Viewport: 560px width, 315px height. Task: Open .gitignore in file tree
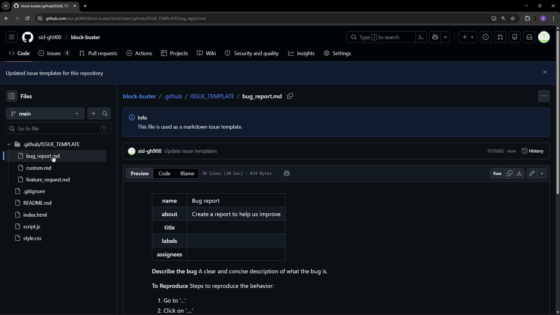34,191
